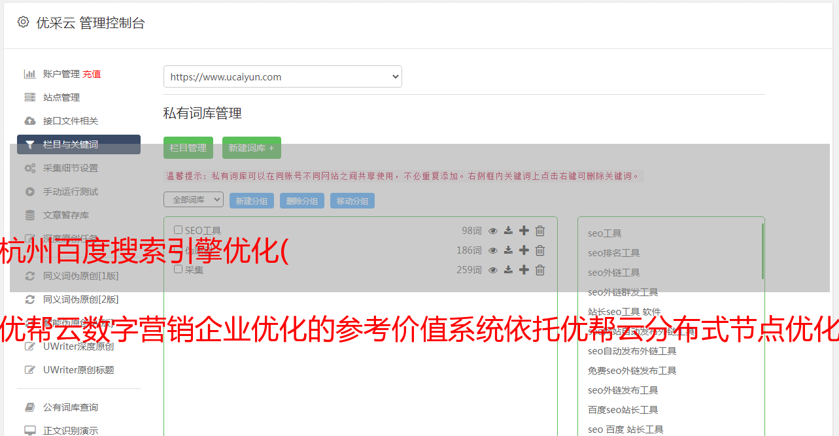The image size is (839, 436).
Task: Select keyword 'seo外链发布工具' in the list
Action: (x=623, y=390)
